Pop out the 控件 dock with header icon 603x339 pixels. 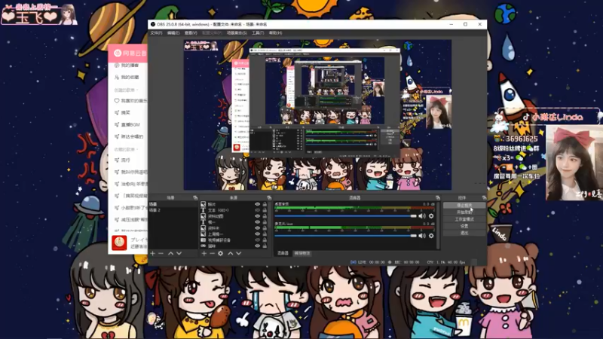[484, 197]
